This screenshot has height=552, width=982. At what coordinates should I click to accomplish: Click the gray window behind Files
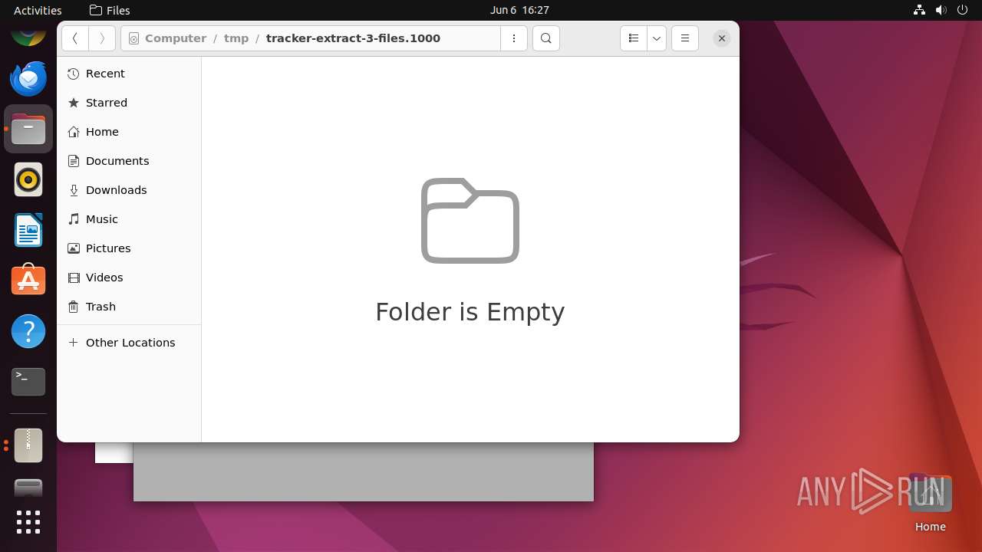tap(363, 472)
